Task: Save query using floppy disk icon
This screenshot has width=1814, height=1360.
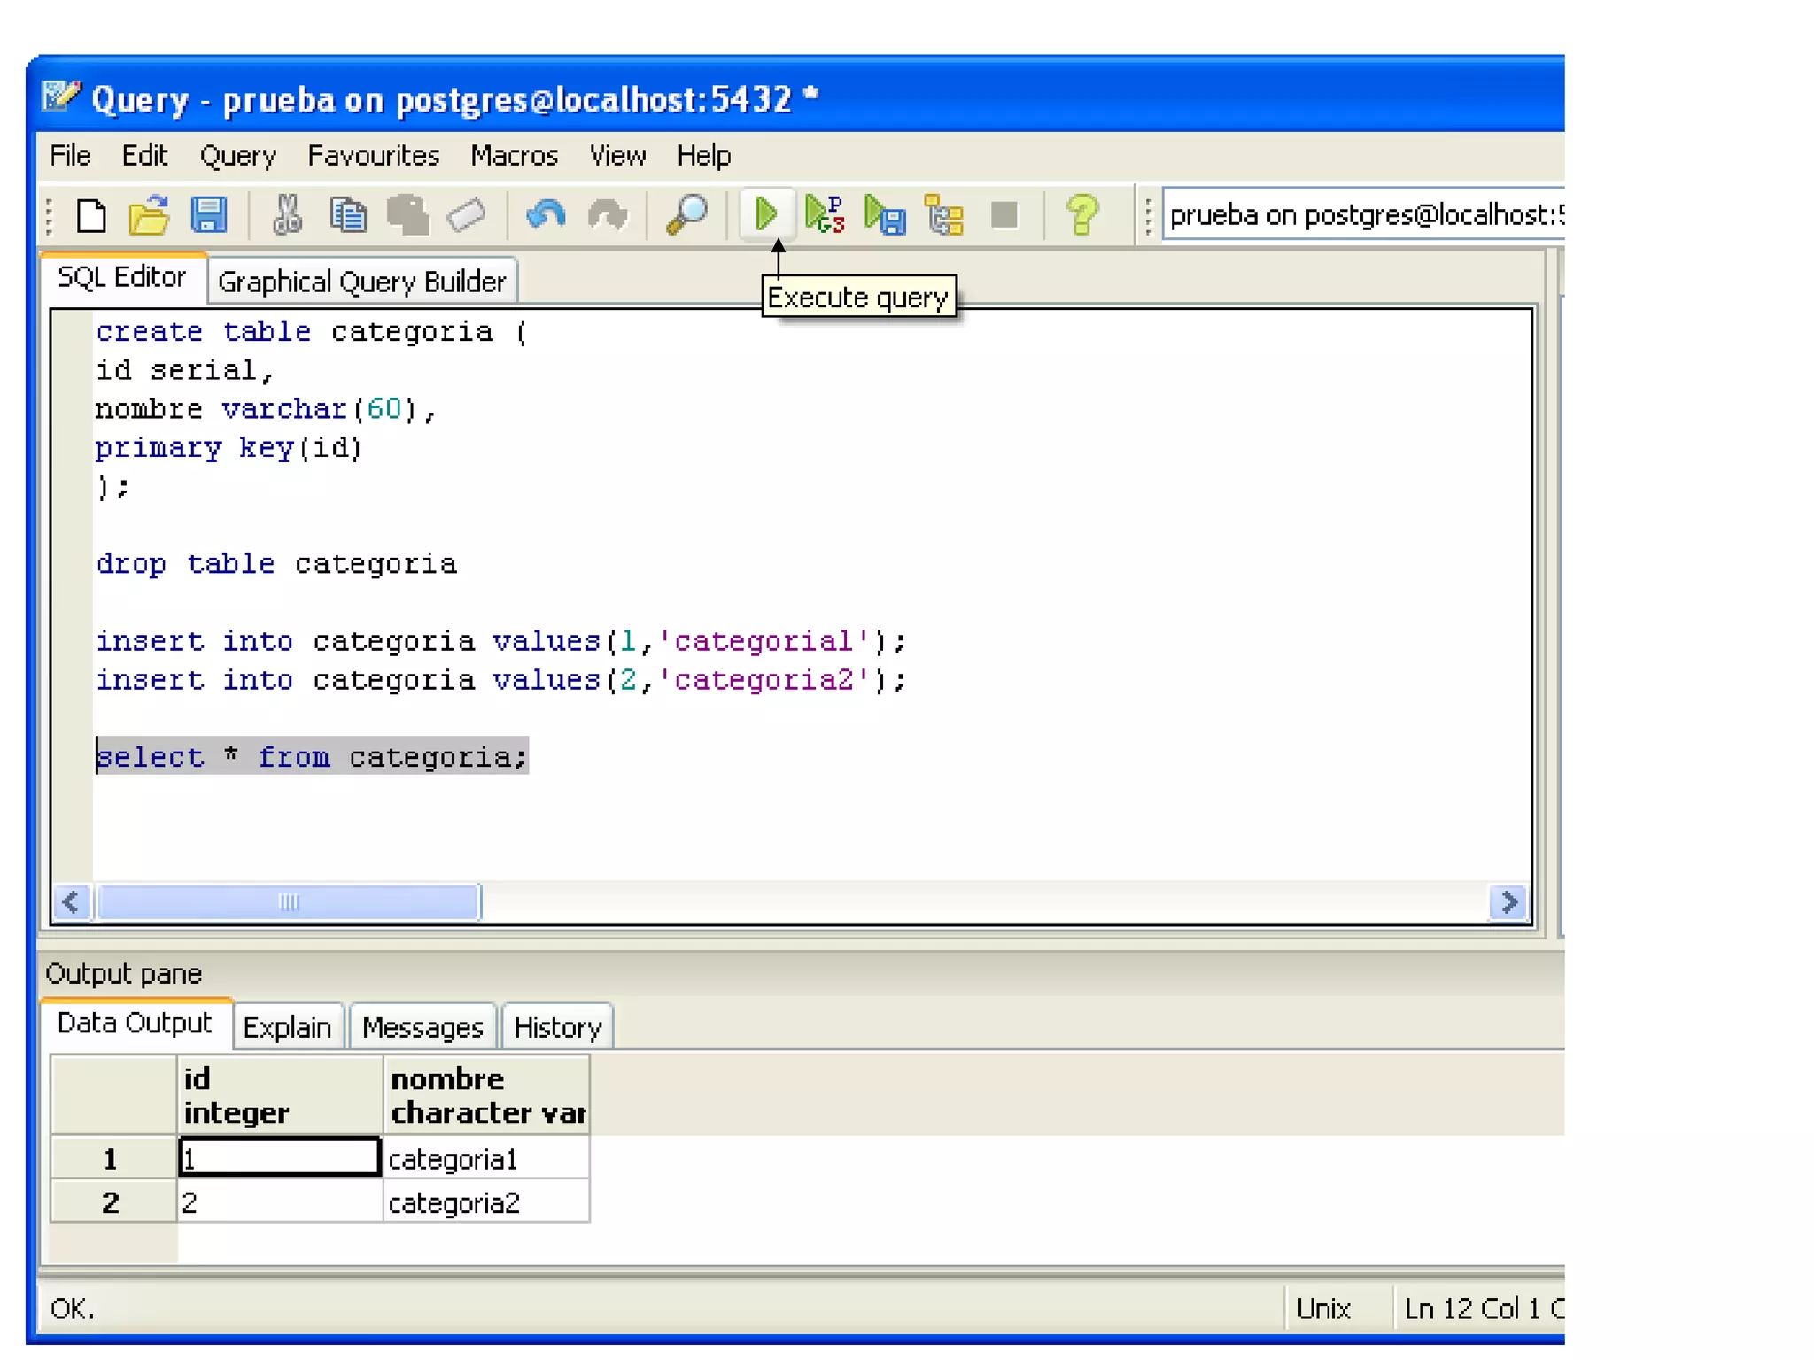Action: [x=209, y=215]
